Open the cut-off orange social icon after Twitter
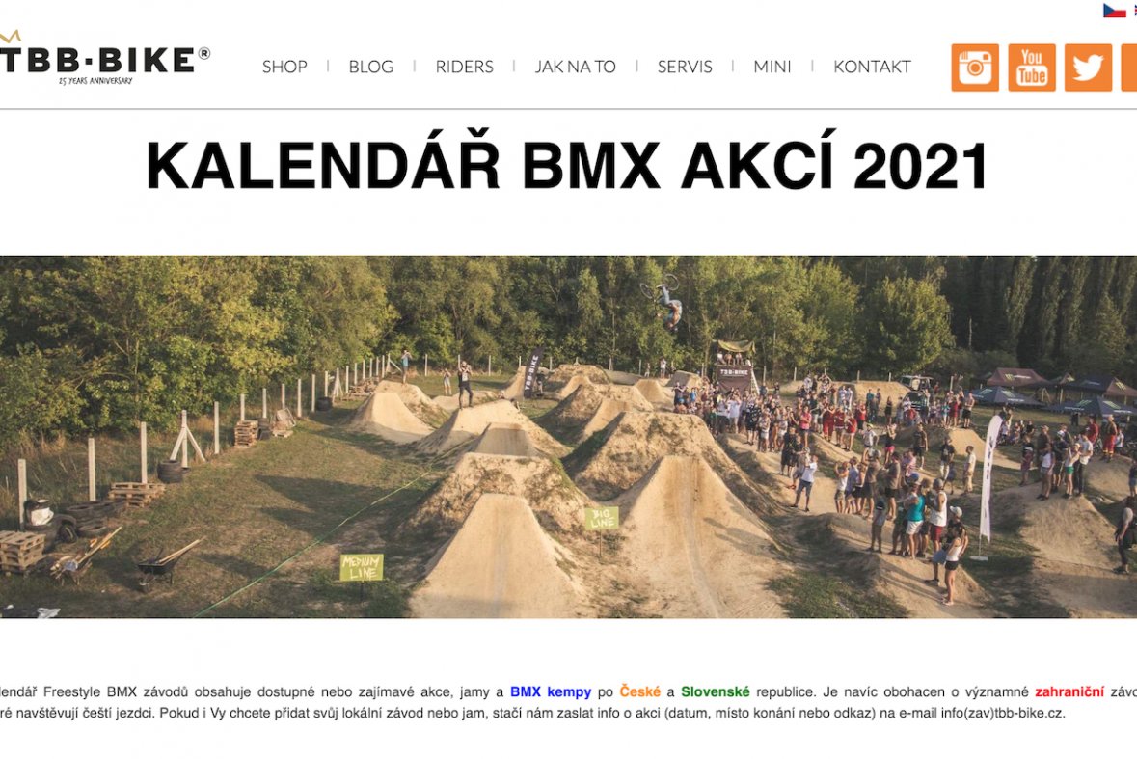 (1129, 68)
